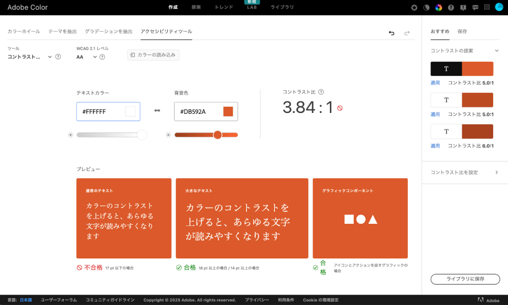Click the undo arrow icon
This screenshot has width=508, height=305.
(x=391, y=33)
